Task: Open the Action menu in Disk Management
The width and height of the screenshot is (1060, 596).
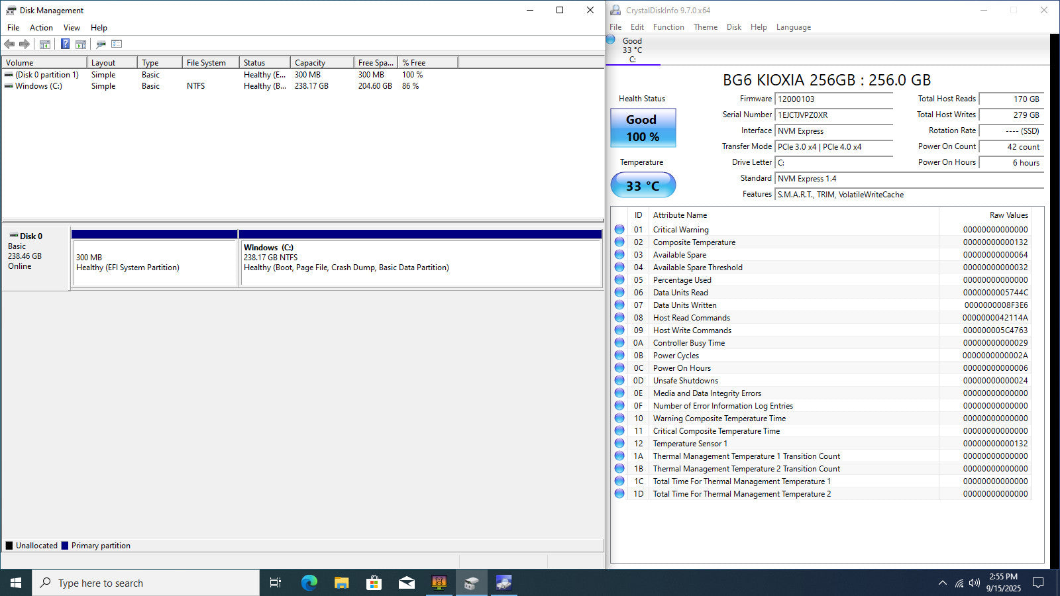Action: tap(41, 28)
